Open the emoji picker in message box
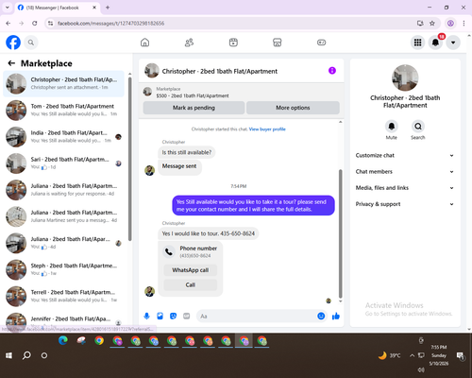472x378 pixels. click(321, 316)
